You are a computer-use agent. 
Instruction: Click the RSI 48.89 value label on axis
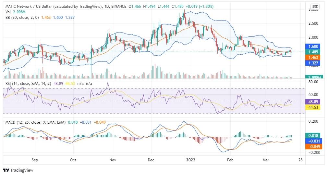point(313,102)
